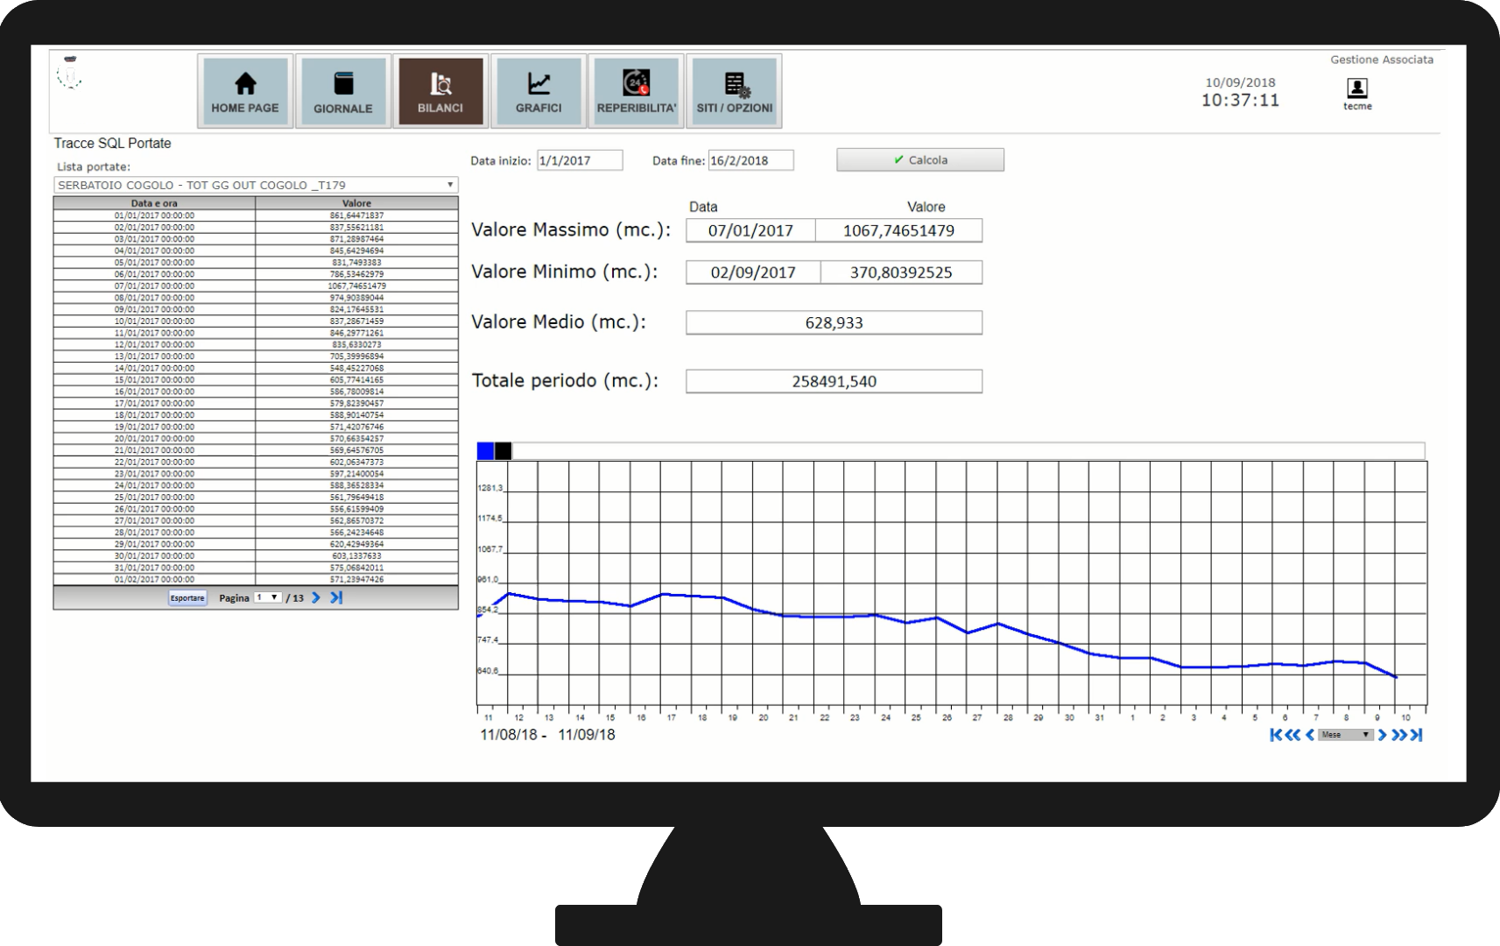Open the Lista portate dropdown

[256, 185]
